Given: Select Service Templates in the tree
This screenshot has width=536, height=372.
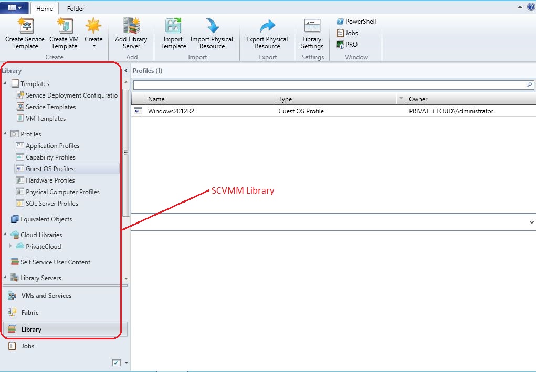Looking at the screenshot, I should tap(46, 107).
